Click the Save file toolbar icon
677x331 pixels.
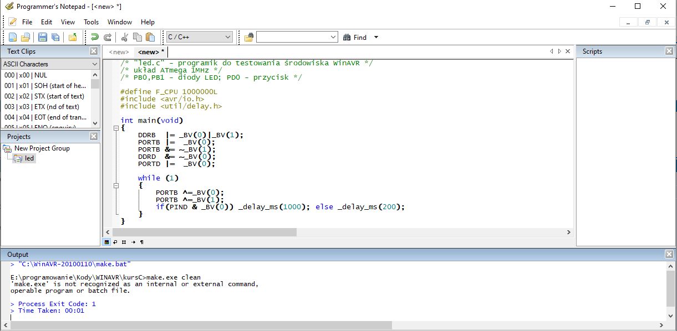pos(42,37)
